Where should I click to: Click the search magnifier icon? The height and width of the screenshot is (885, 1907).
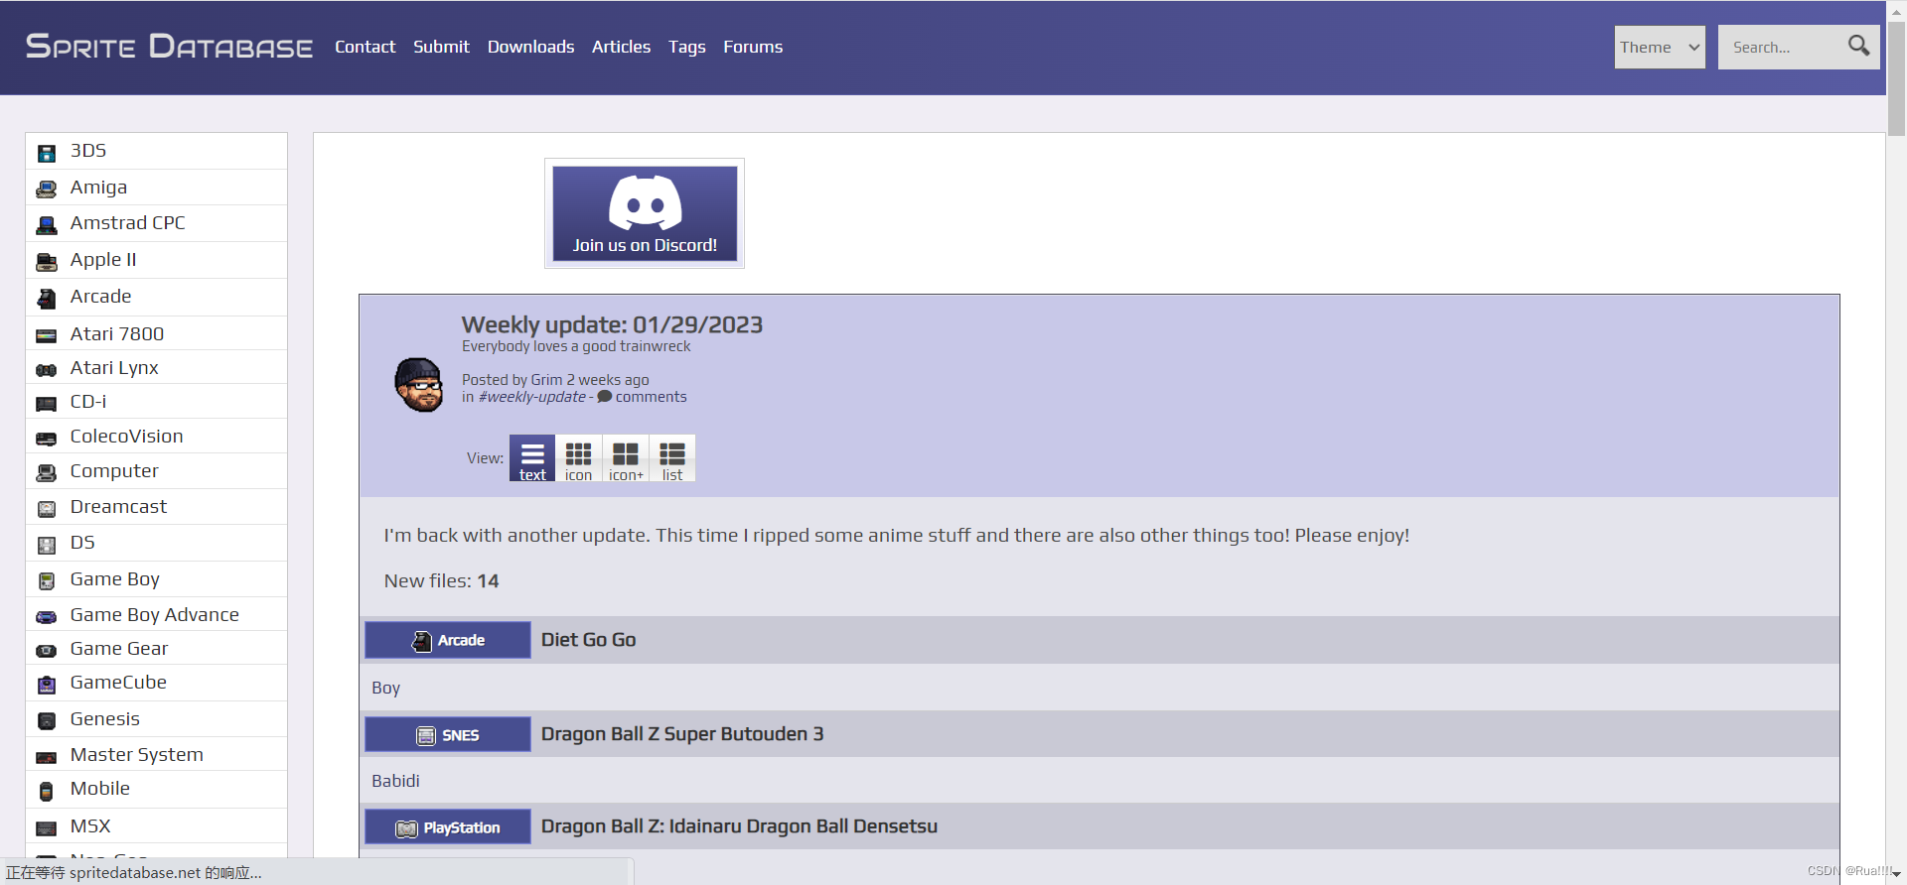(x=1858, y=46)
